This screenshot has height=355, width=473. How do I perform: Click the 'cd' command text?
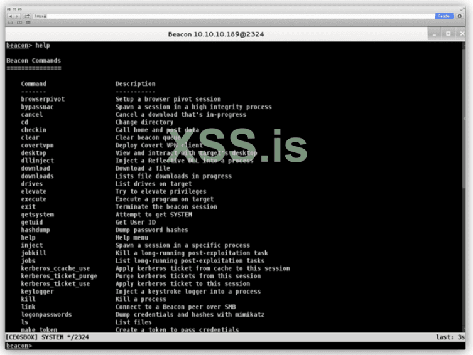24,122
